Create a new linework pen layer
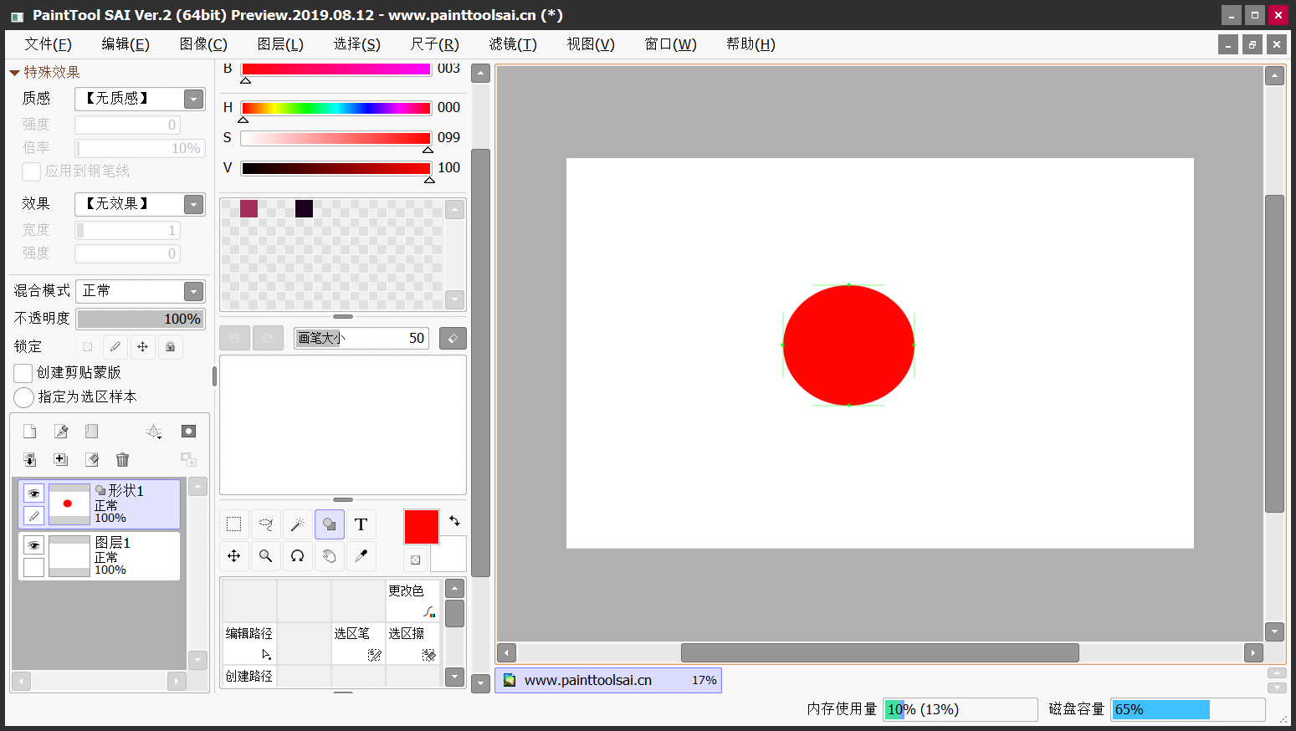 coord(61,432)
